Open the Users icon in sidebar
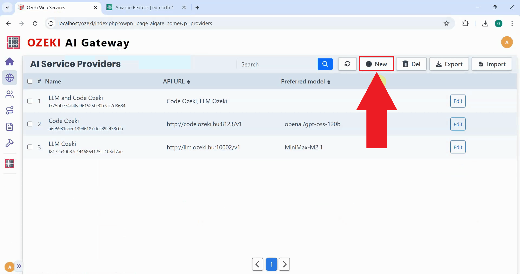The height and width of the screenshot is (275, 520). tap(10, 94)
